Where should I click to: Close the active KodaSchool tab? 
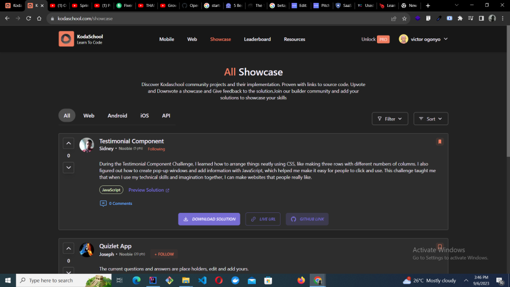[x=42, y=6]
